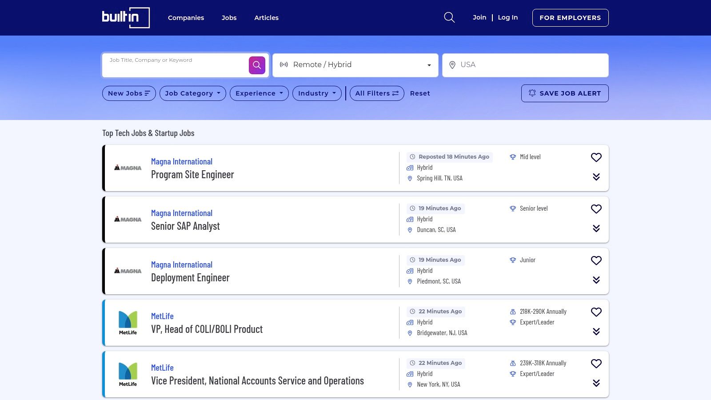Click the "Mid level" experience label
The width and height of the screenshot is (711, 400).
pyautogui.click(x=530, y=157)
